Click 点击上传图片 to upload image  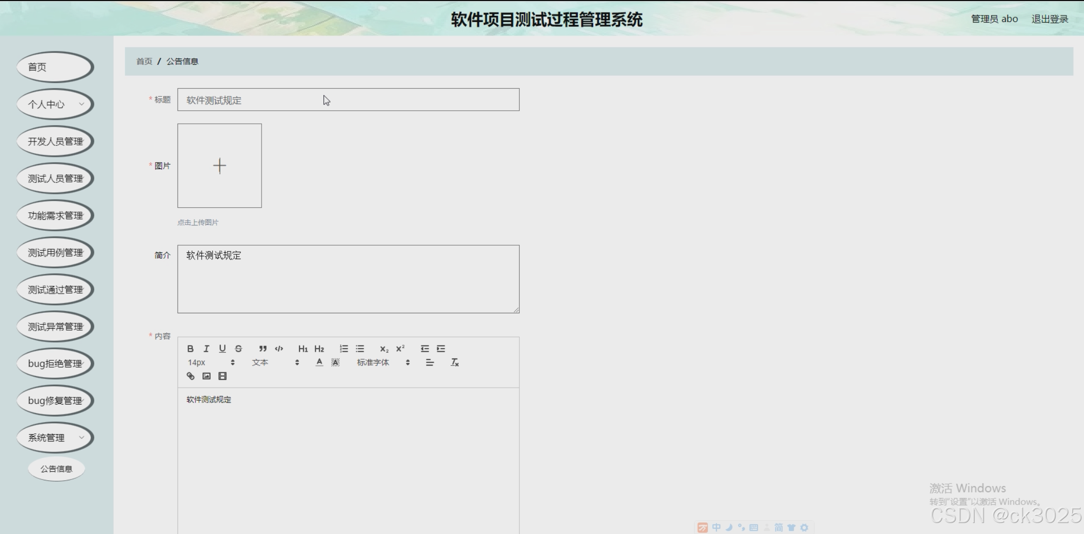point(197,222)
